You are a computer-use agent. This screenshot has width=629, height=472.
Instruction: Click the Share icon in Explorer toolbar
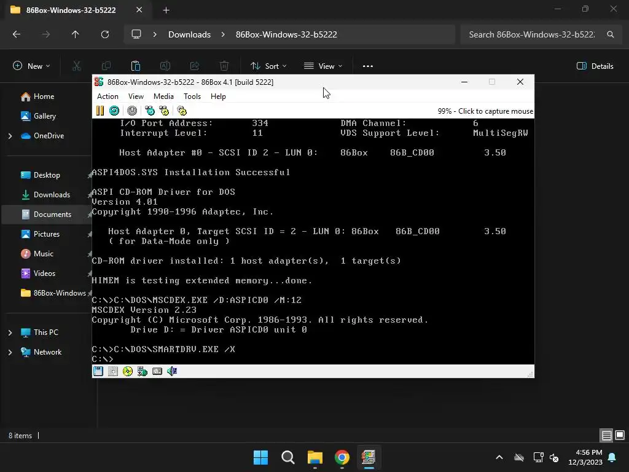(195, 66)
